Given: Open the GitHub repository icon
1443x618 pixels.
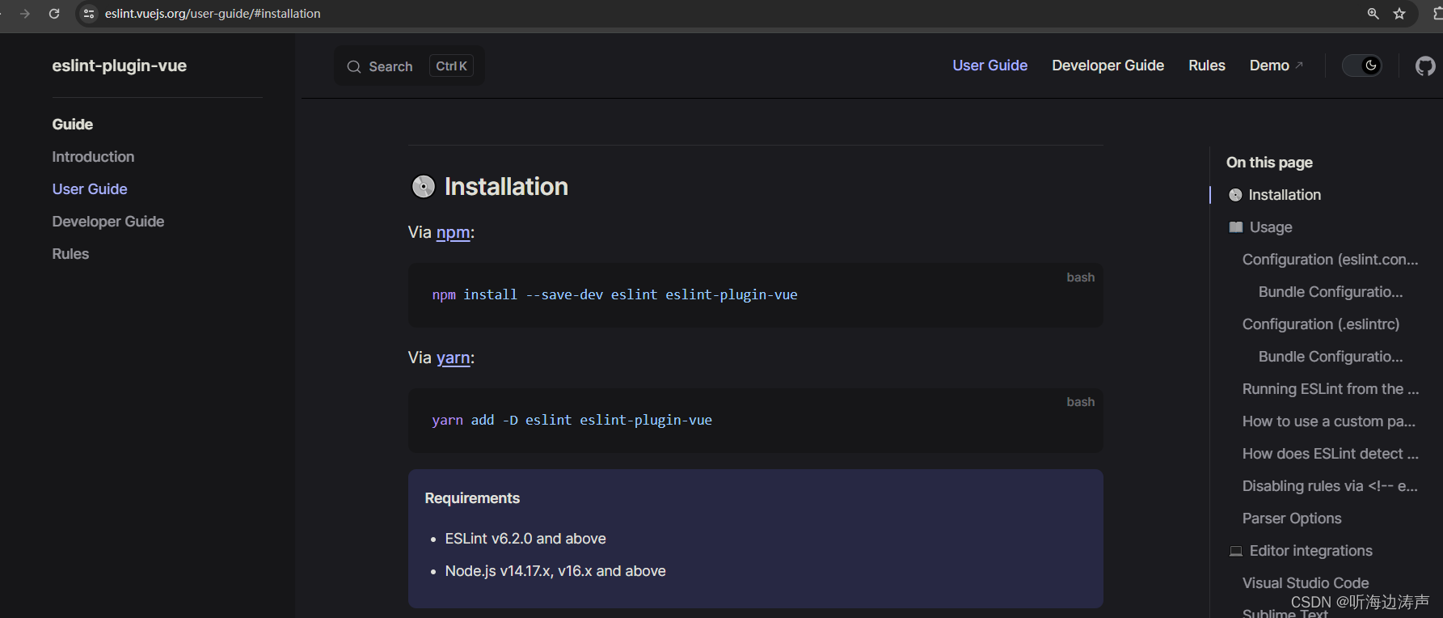Looking at the screenshot, I should (x=1425, y=66).
